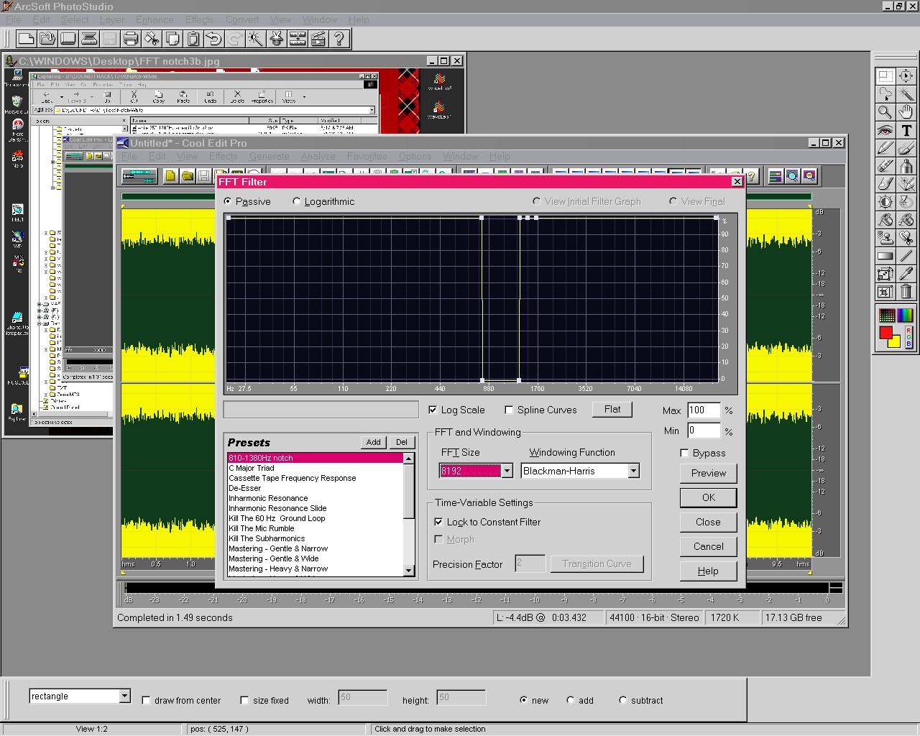Select the Move tool in tool palette
This screenshot has width=920, height=736.
click(x=906, y=75)
